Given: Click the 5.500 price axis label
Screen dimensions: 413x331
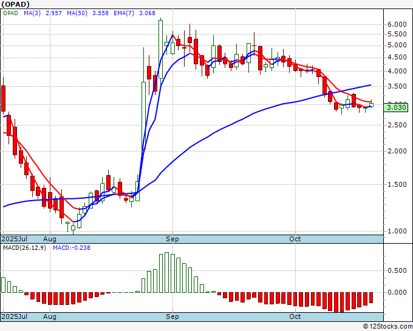Looking at the screenshot, I should coord(397,35).
